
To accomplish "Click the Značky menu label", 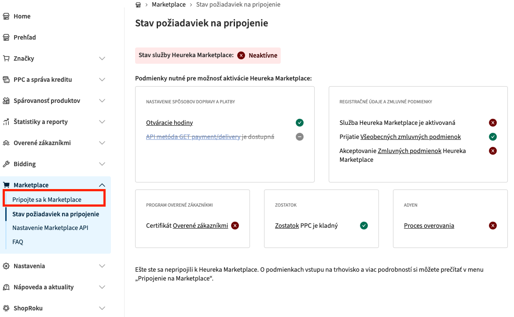I will pyautogui.click(x=24, y=58).
